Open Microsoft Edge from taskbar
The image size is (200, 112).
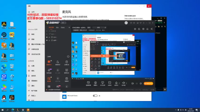tap(13, 110)
